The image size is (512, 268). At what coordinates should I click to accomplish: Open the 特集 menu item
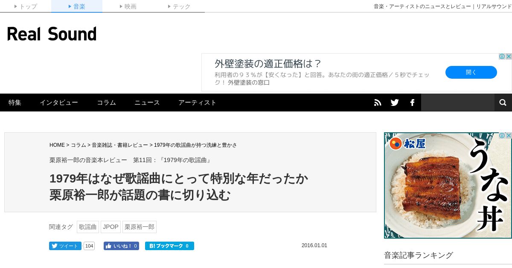click(15, 103)
